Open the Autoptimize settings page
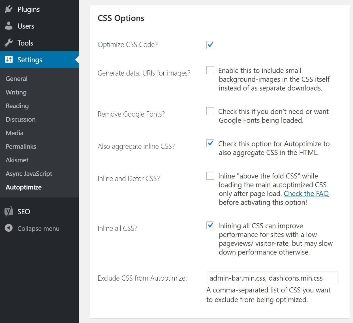Viewport: 353px width, 323px height. coord(24,187)
